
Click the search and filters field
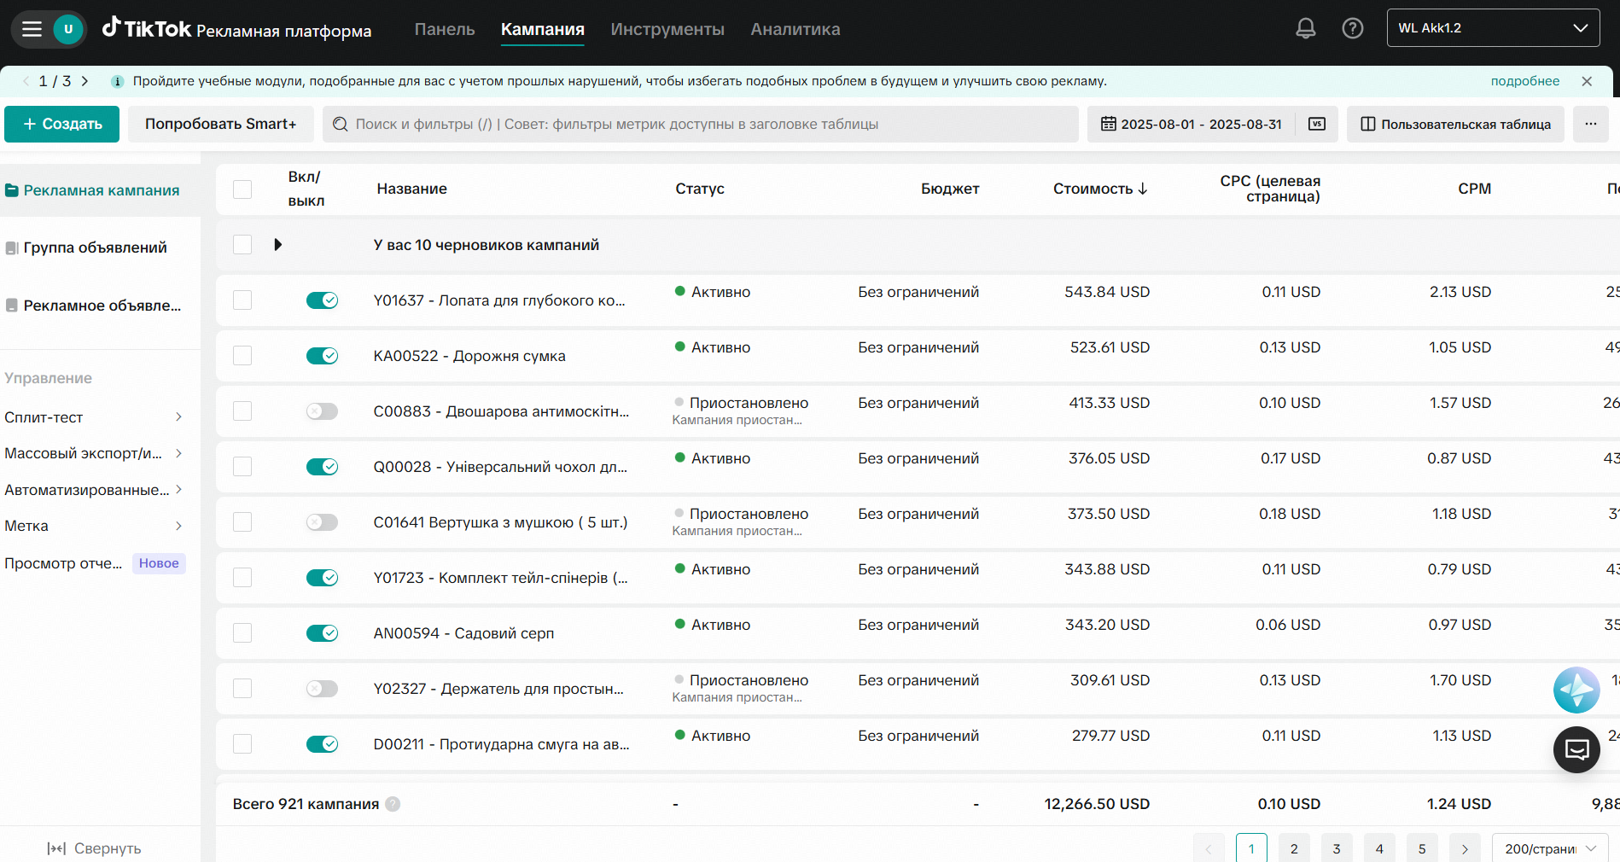[x=701, y=124]
